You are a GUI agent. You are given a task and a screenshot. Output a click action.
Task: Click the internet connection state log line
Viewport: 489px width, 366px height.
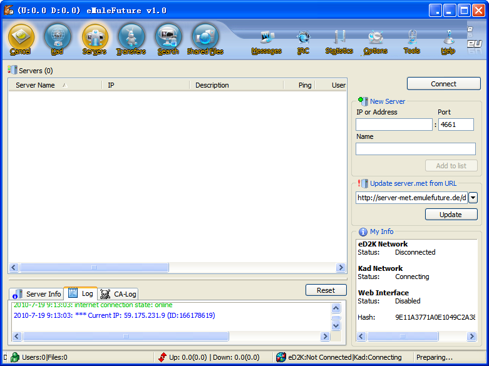click(93, 305)
